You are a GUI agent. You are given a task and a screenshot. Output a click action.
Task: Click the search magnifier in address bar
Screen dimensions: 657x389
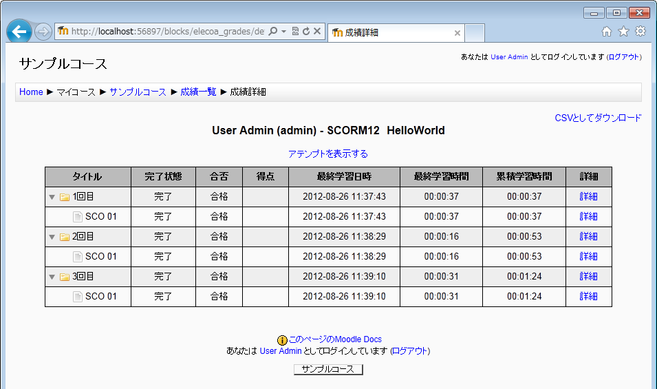pyautogui.click(x=272, y=32)
